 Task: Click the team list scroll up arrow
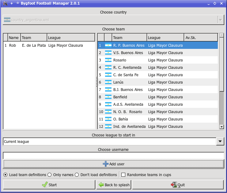pyautogui.click(x=222, y=35)
